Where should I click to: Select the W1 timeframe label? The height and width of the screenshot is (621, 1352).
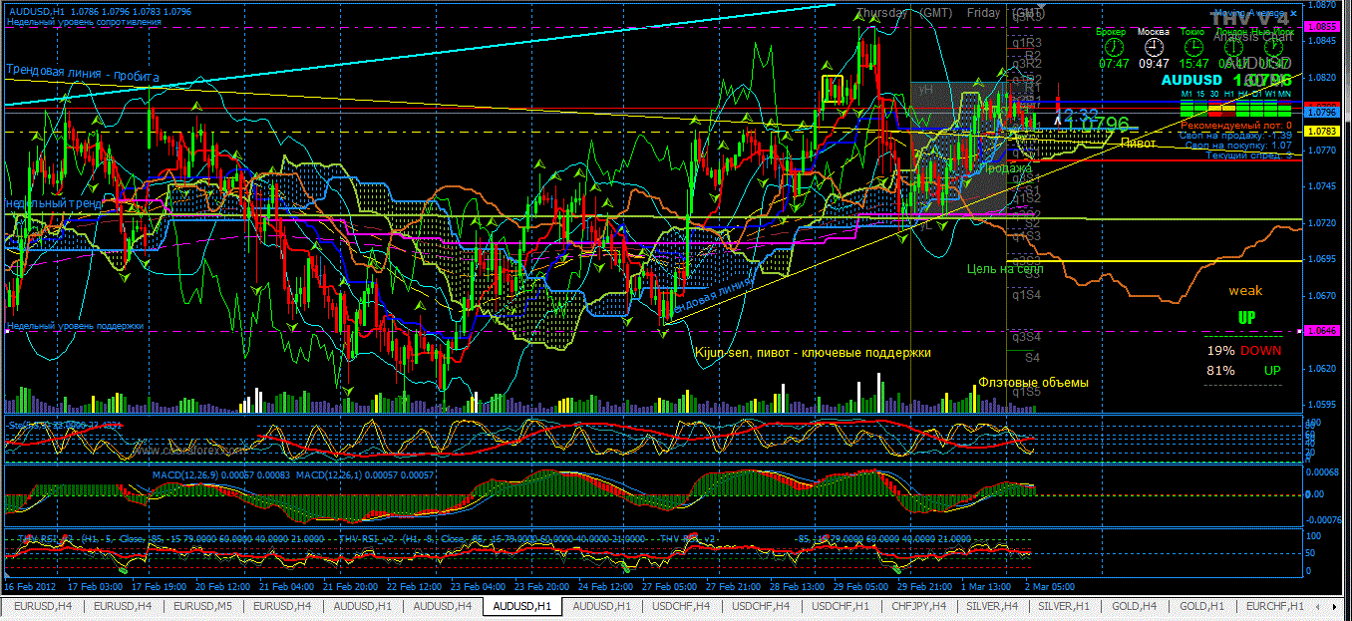1271,94
